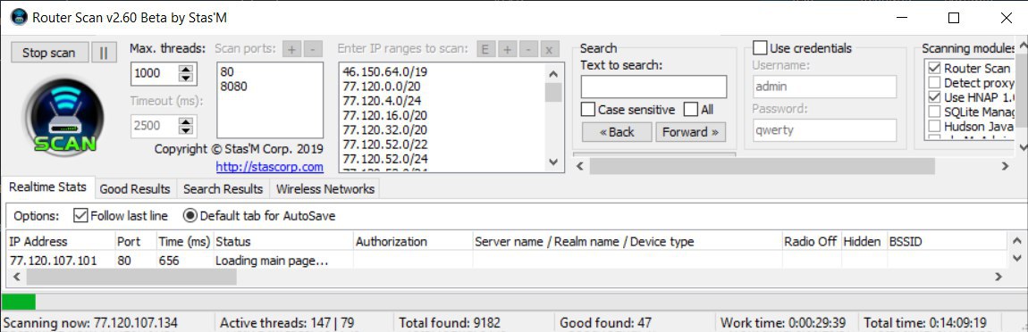Check the SQLite Manager scanning module
Image resolution: width=1028 pixels, height=332 pixels.
click(x=934, y=112)
